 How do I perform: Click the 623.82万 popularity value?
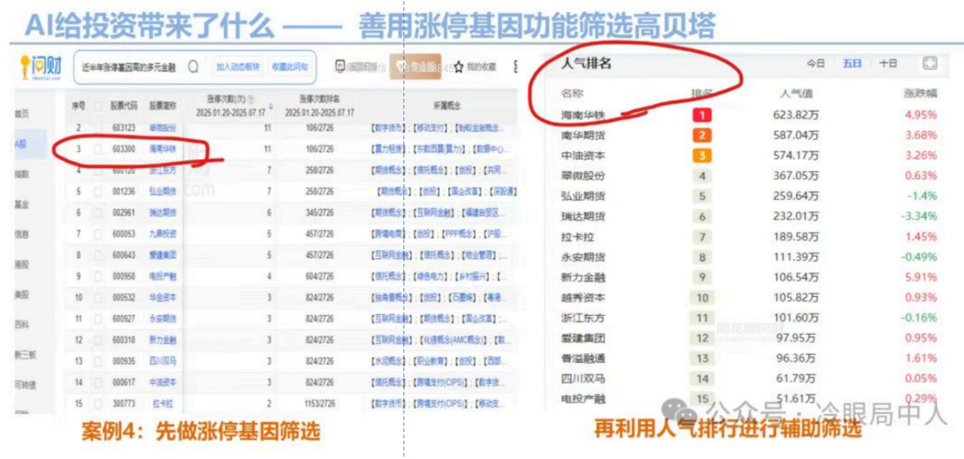click(796, 115)
